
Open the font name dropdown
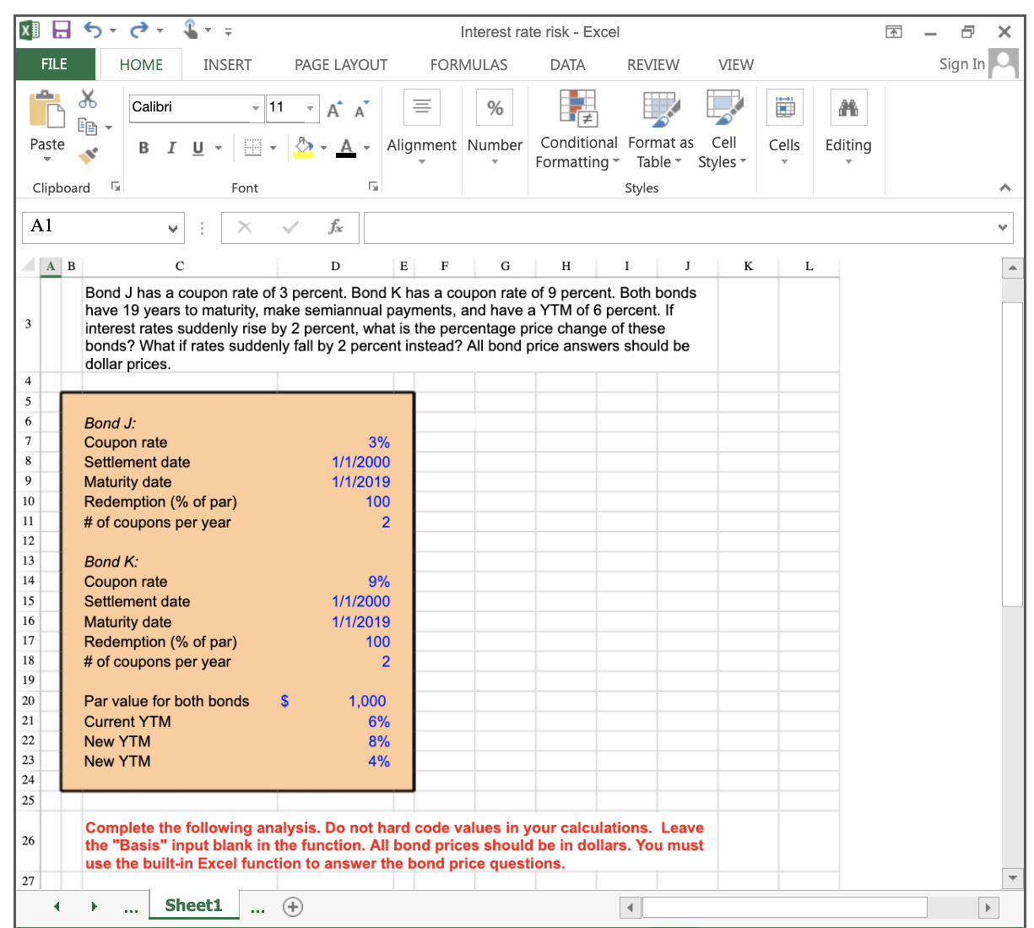(x=256, y=108)
